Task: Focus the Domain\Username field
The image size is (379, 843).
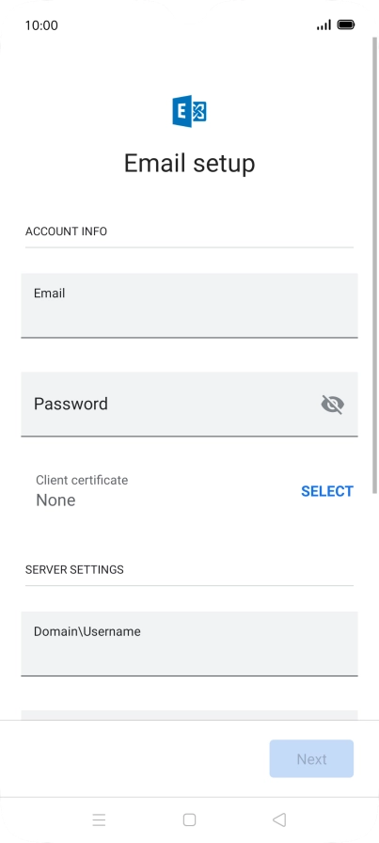Action: [189, 644]
